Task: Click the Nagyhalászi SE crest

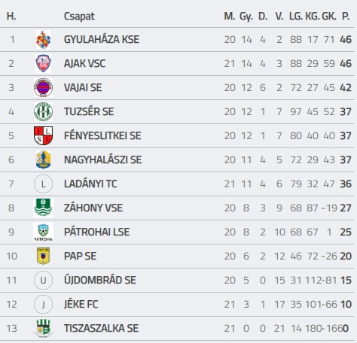Action: [x=43, y=160]
